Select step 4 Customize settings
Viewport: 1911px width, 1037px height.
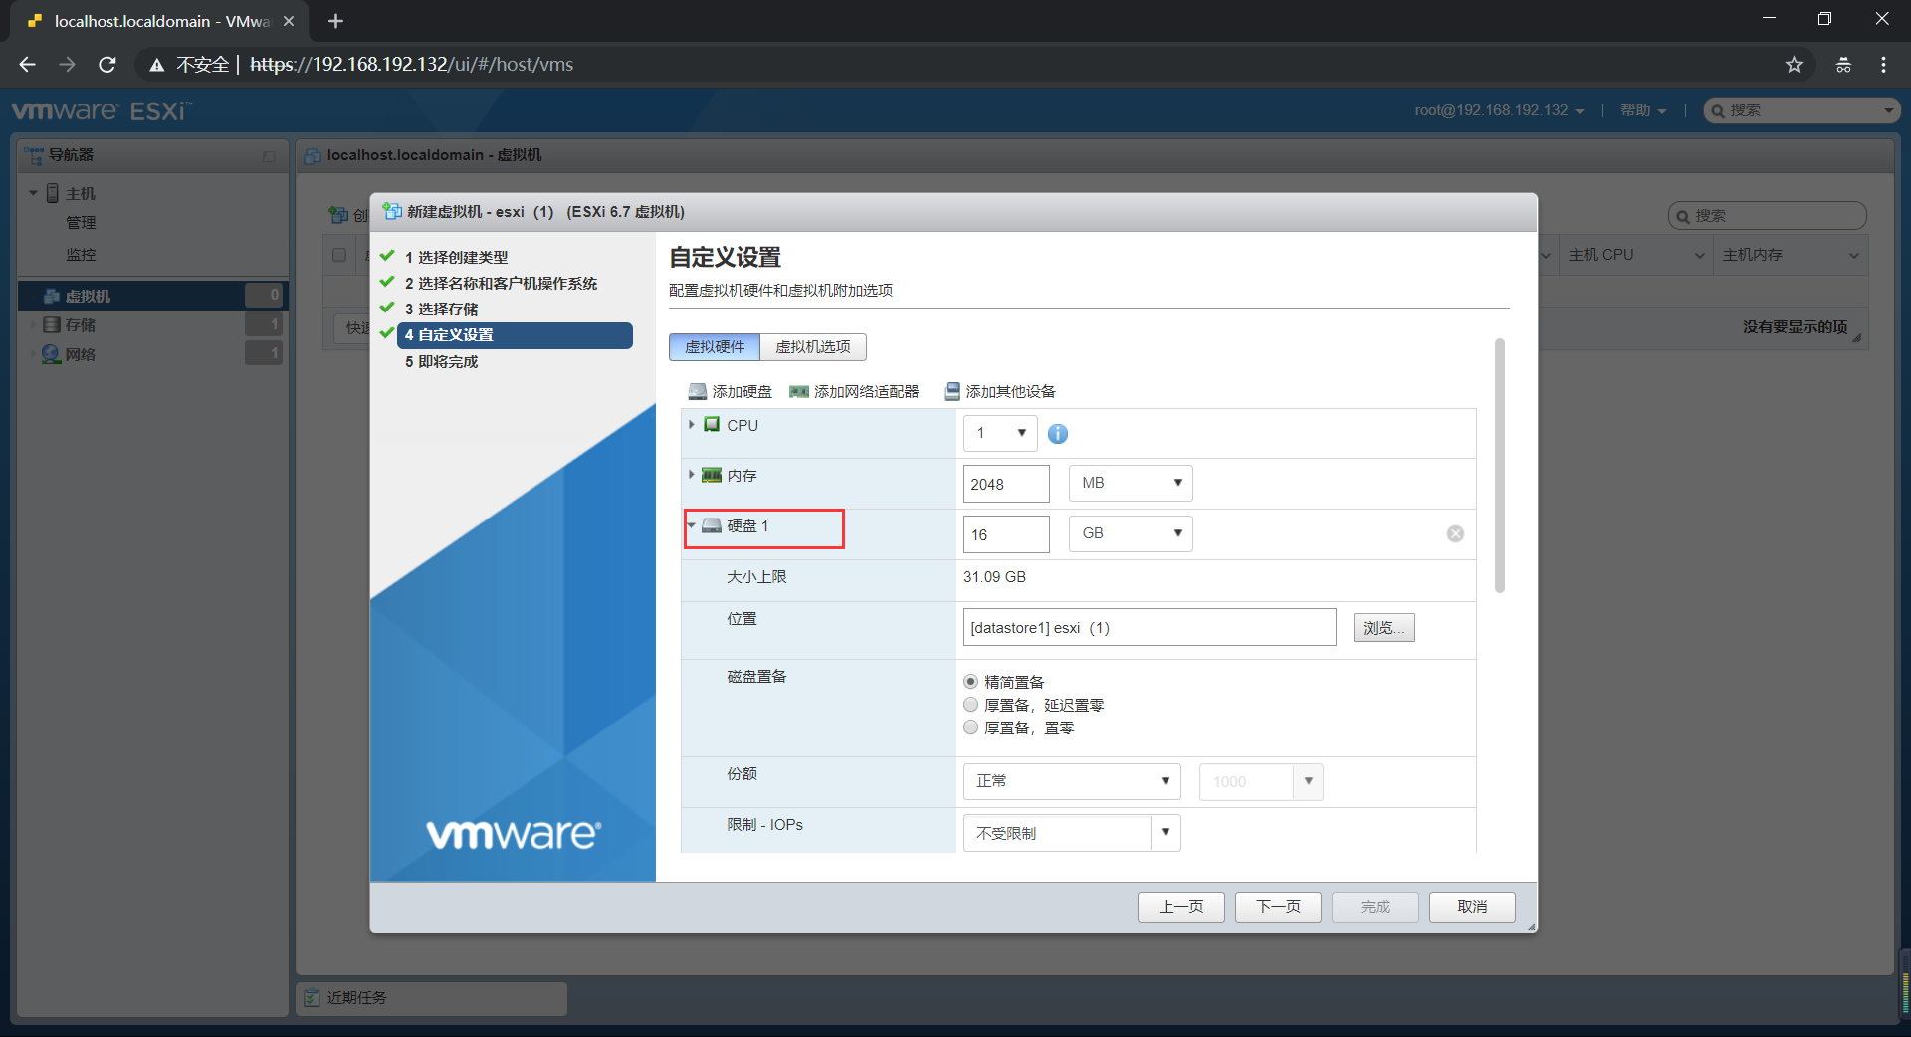tap(515, 335)
